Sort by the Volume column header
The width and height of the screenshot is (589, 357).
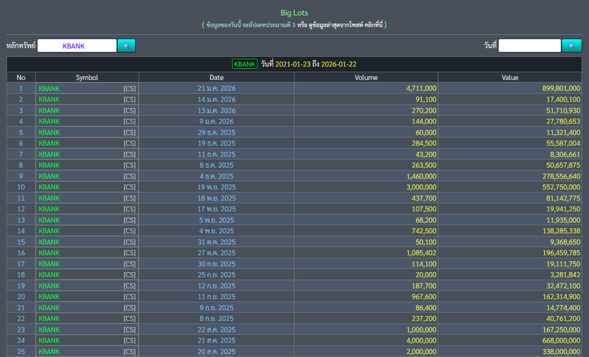tap(365, 77)
